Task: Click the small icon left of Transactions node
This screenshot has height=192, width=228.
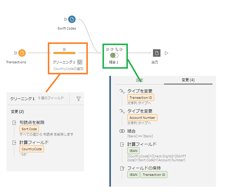Action: 16,53
